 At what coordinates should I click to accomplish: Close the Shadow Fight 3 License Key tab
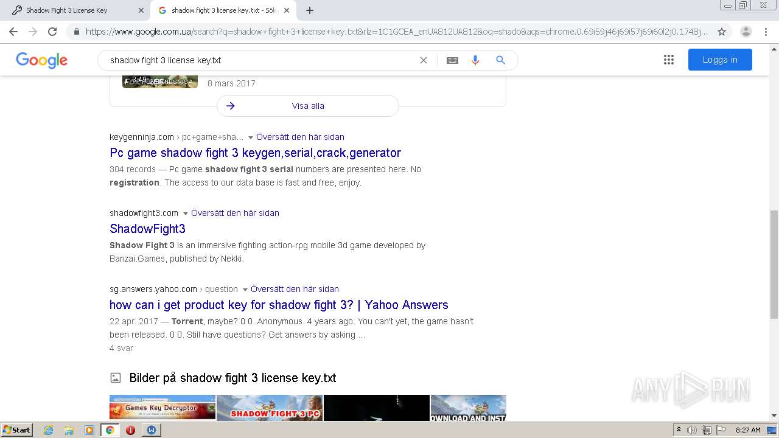point(141,10)
